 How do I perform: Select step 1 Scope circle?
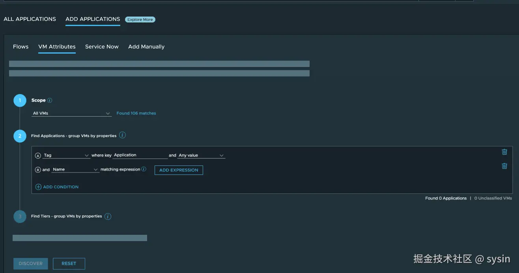pyautogui.click(x=20, y=100)
